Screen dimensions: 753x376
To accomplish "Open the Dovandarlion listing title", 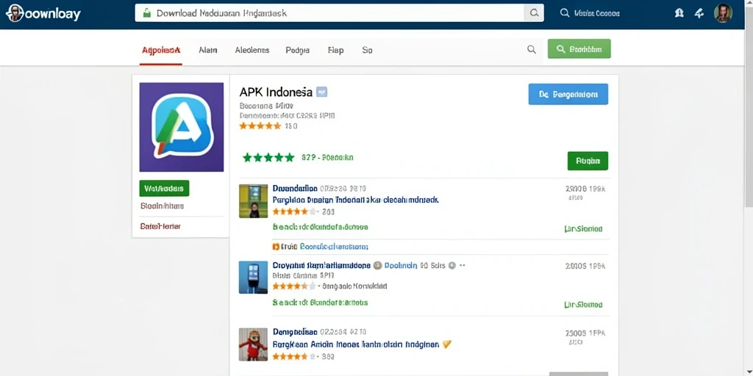I will (295, 189).
